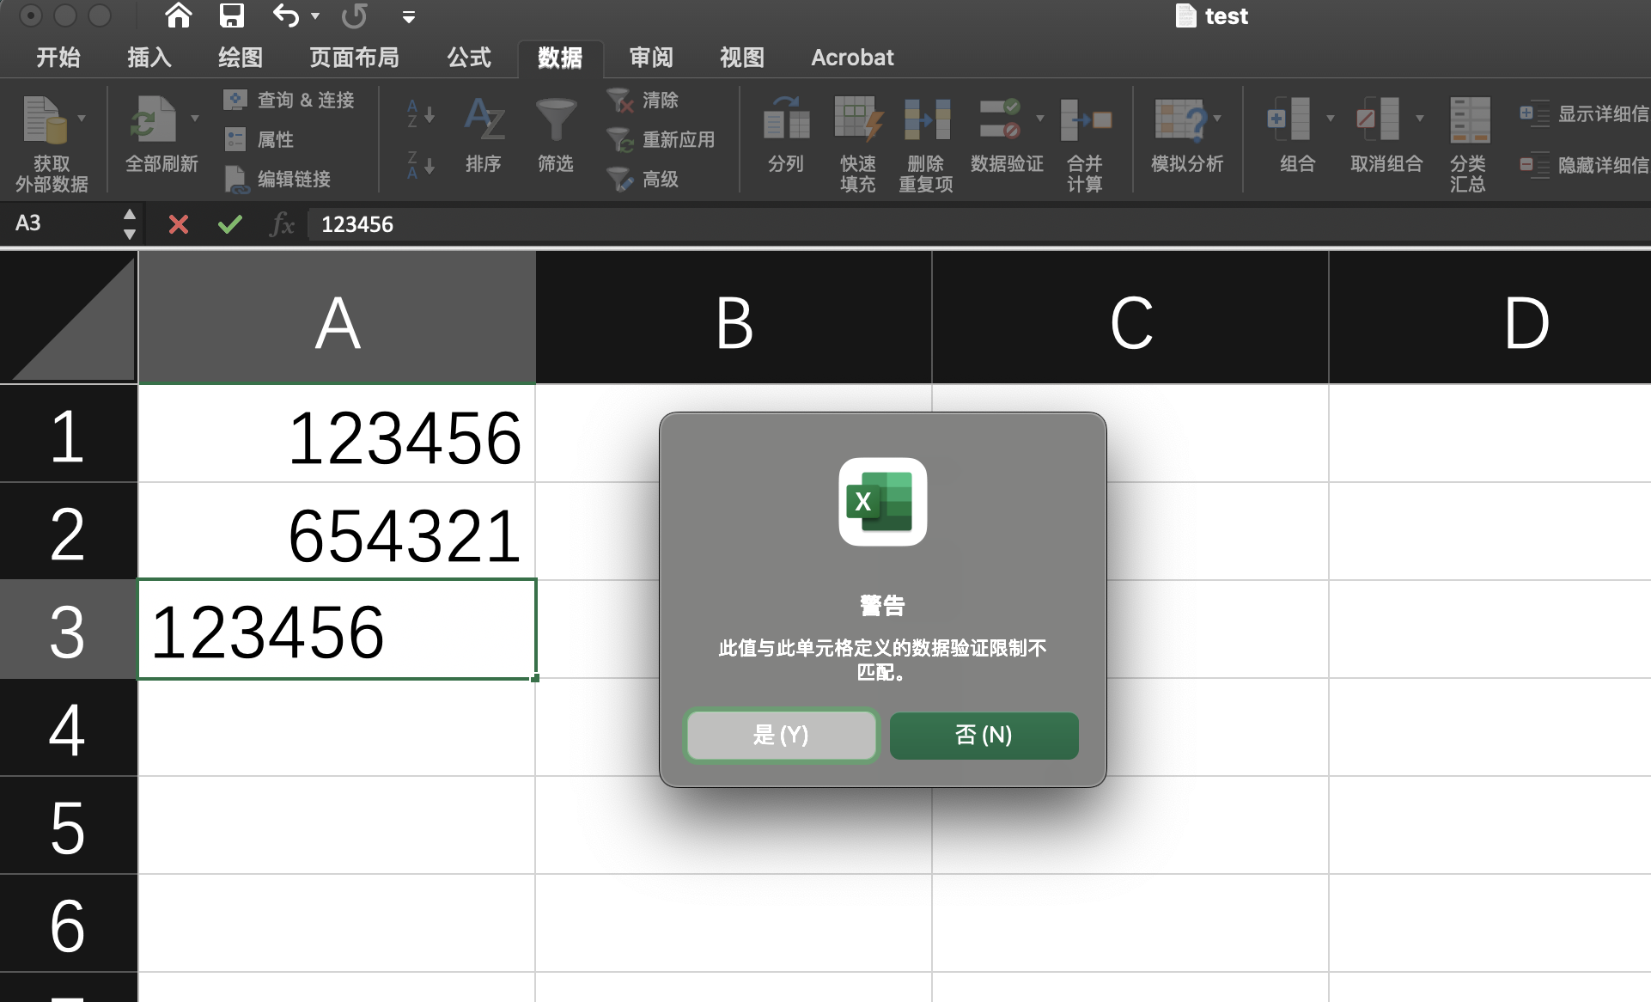Open the Acrobat tab
Viewport: 1651px width, 1002px height.
[852, 58]
